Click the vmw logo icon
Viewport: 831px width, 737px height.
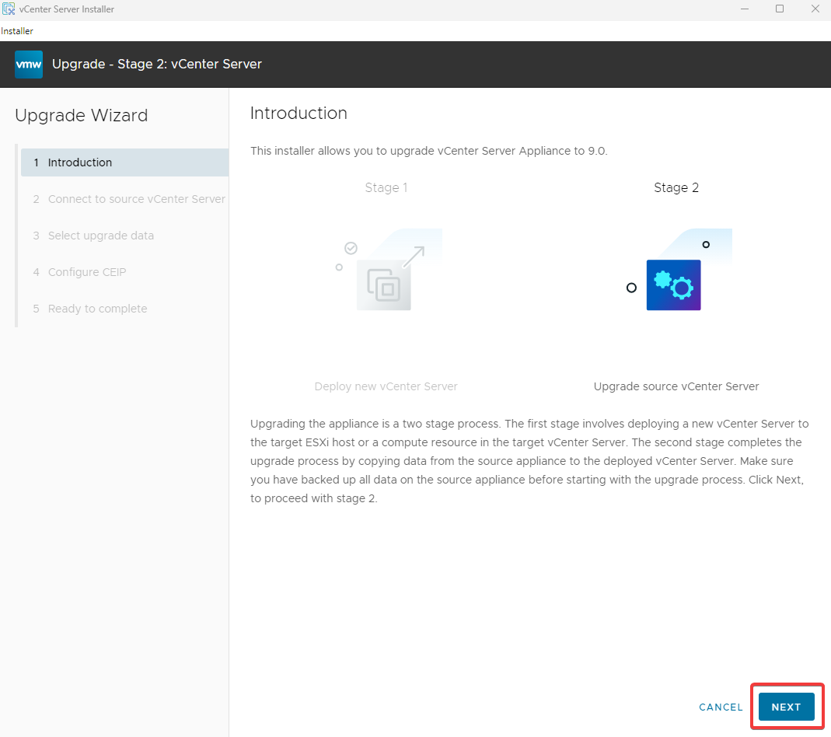[29, 65]
